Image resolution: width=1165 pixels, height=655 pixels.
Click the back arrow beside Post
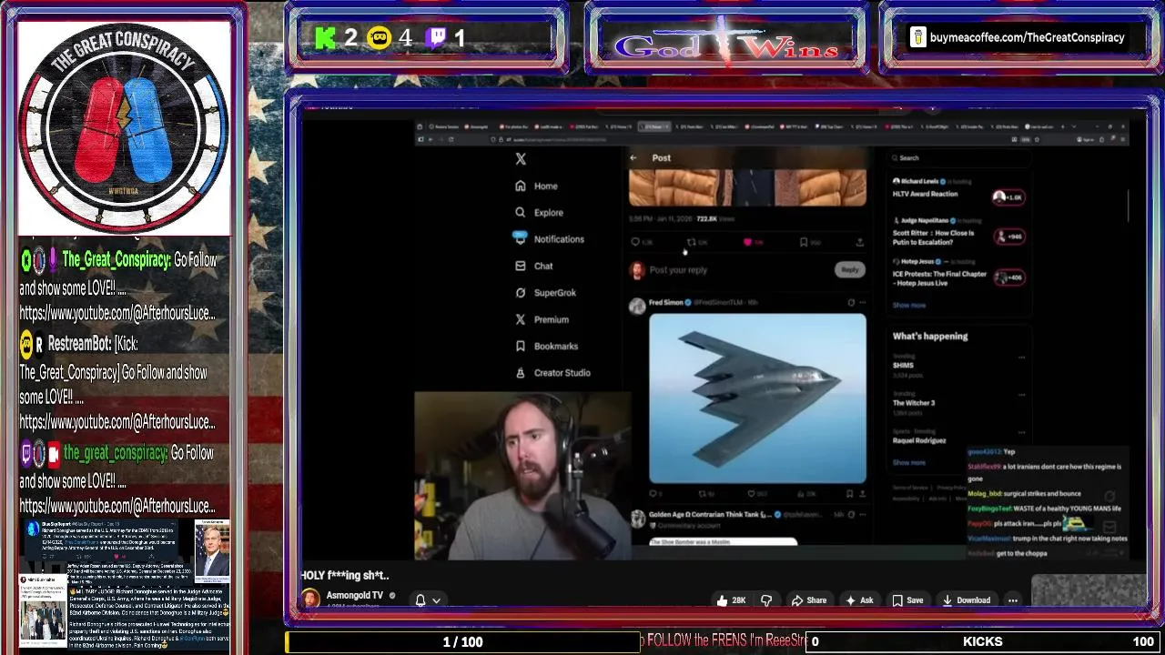tap(633, 157)
